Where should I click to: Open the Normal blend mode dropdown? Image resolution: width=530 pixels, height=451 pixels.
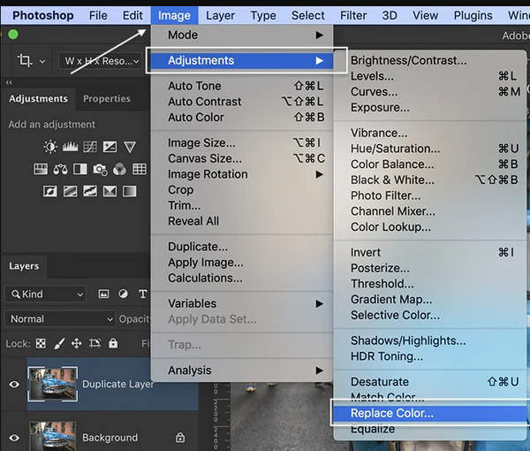point(60,318)
